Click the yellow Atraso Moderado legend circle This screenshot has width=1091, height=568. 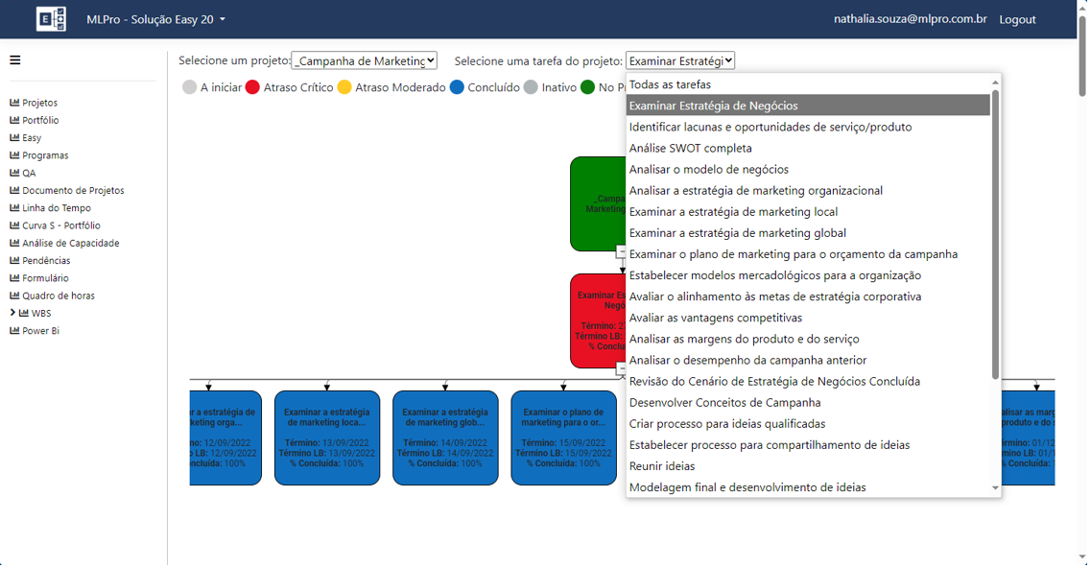tap(344, 87)
